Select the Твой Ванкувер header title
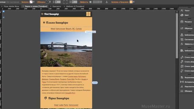This screenshot has height=109, width=194. click(x=51, y=14)
